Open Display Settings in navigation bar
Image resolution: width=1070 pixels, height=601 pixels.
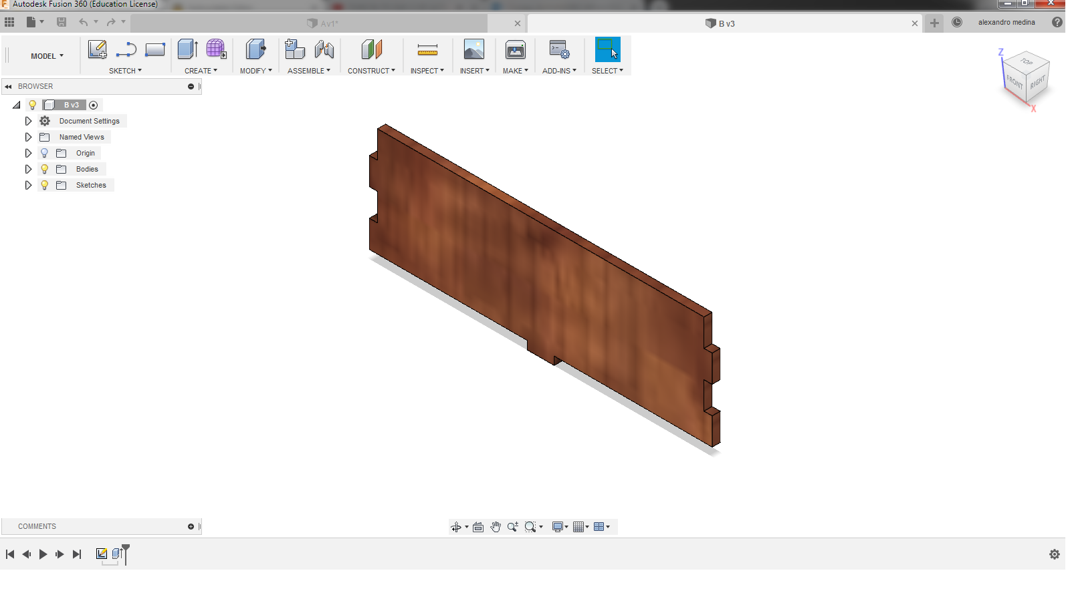[x=558, y=527]
